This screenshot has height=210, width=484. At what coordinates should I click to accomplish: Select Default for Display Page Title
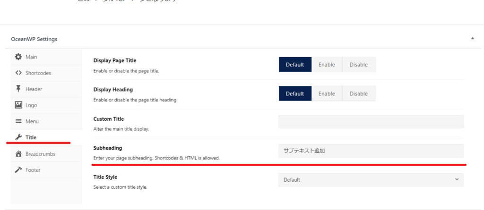(295, 65)
